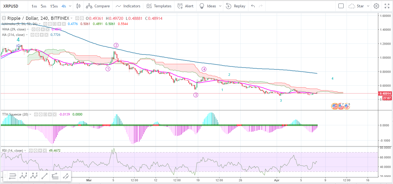The image size is (393, 184).
Task: Hide the Ichimoku indicator with eye icon
Action: tap(45, 24)
